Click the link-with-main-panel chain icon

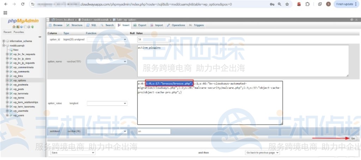39,37
